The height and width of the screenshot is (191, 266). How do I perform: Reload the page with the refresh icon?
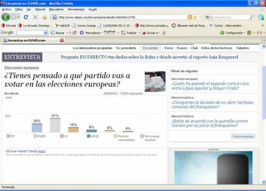(x=26, y=17)
